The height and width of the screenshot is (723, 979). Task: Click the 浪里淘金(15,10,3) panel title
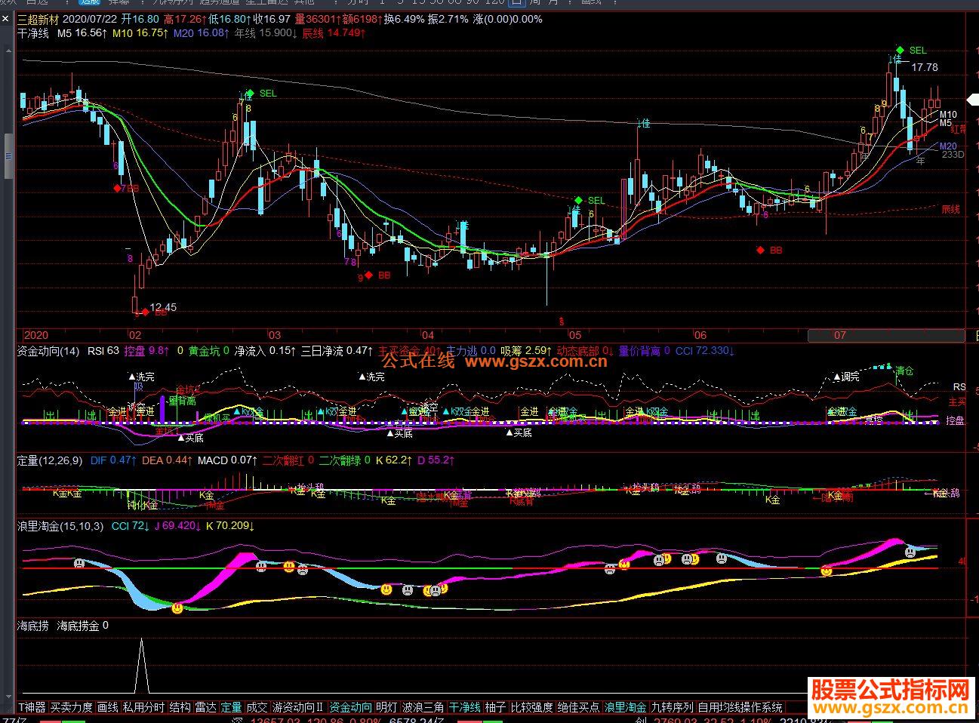[60, 526]
